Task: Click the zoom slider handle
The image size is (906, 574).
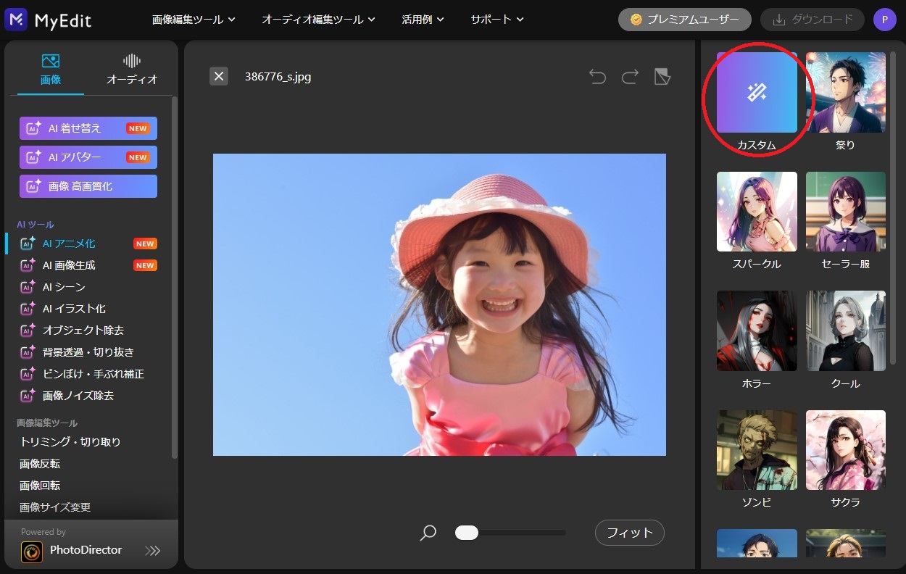Action: [467, 533]
